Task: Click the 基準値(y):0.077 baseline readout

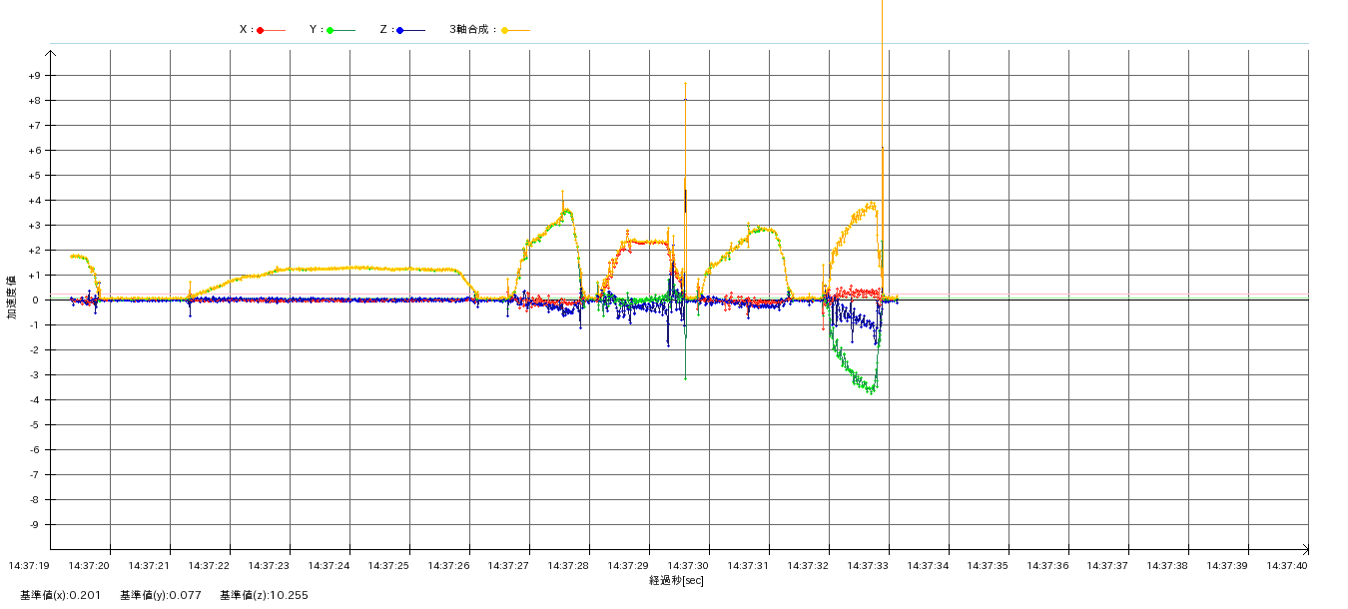Action: point(161,596)
